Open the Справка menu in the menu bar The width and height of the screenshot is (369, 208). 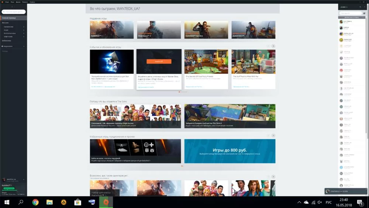[x=32, y=2]
